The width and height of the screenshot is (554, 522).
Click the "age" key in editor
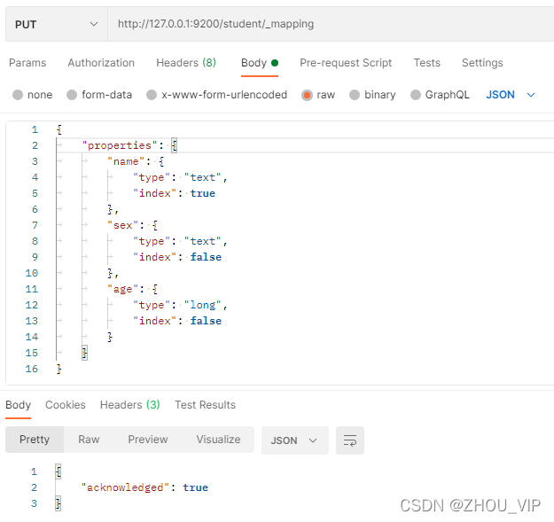[122, 289]
